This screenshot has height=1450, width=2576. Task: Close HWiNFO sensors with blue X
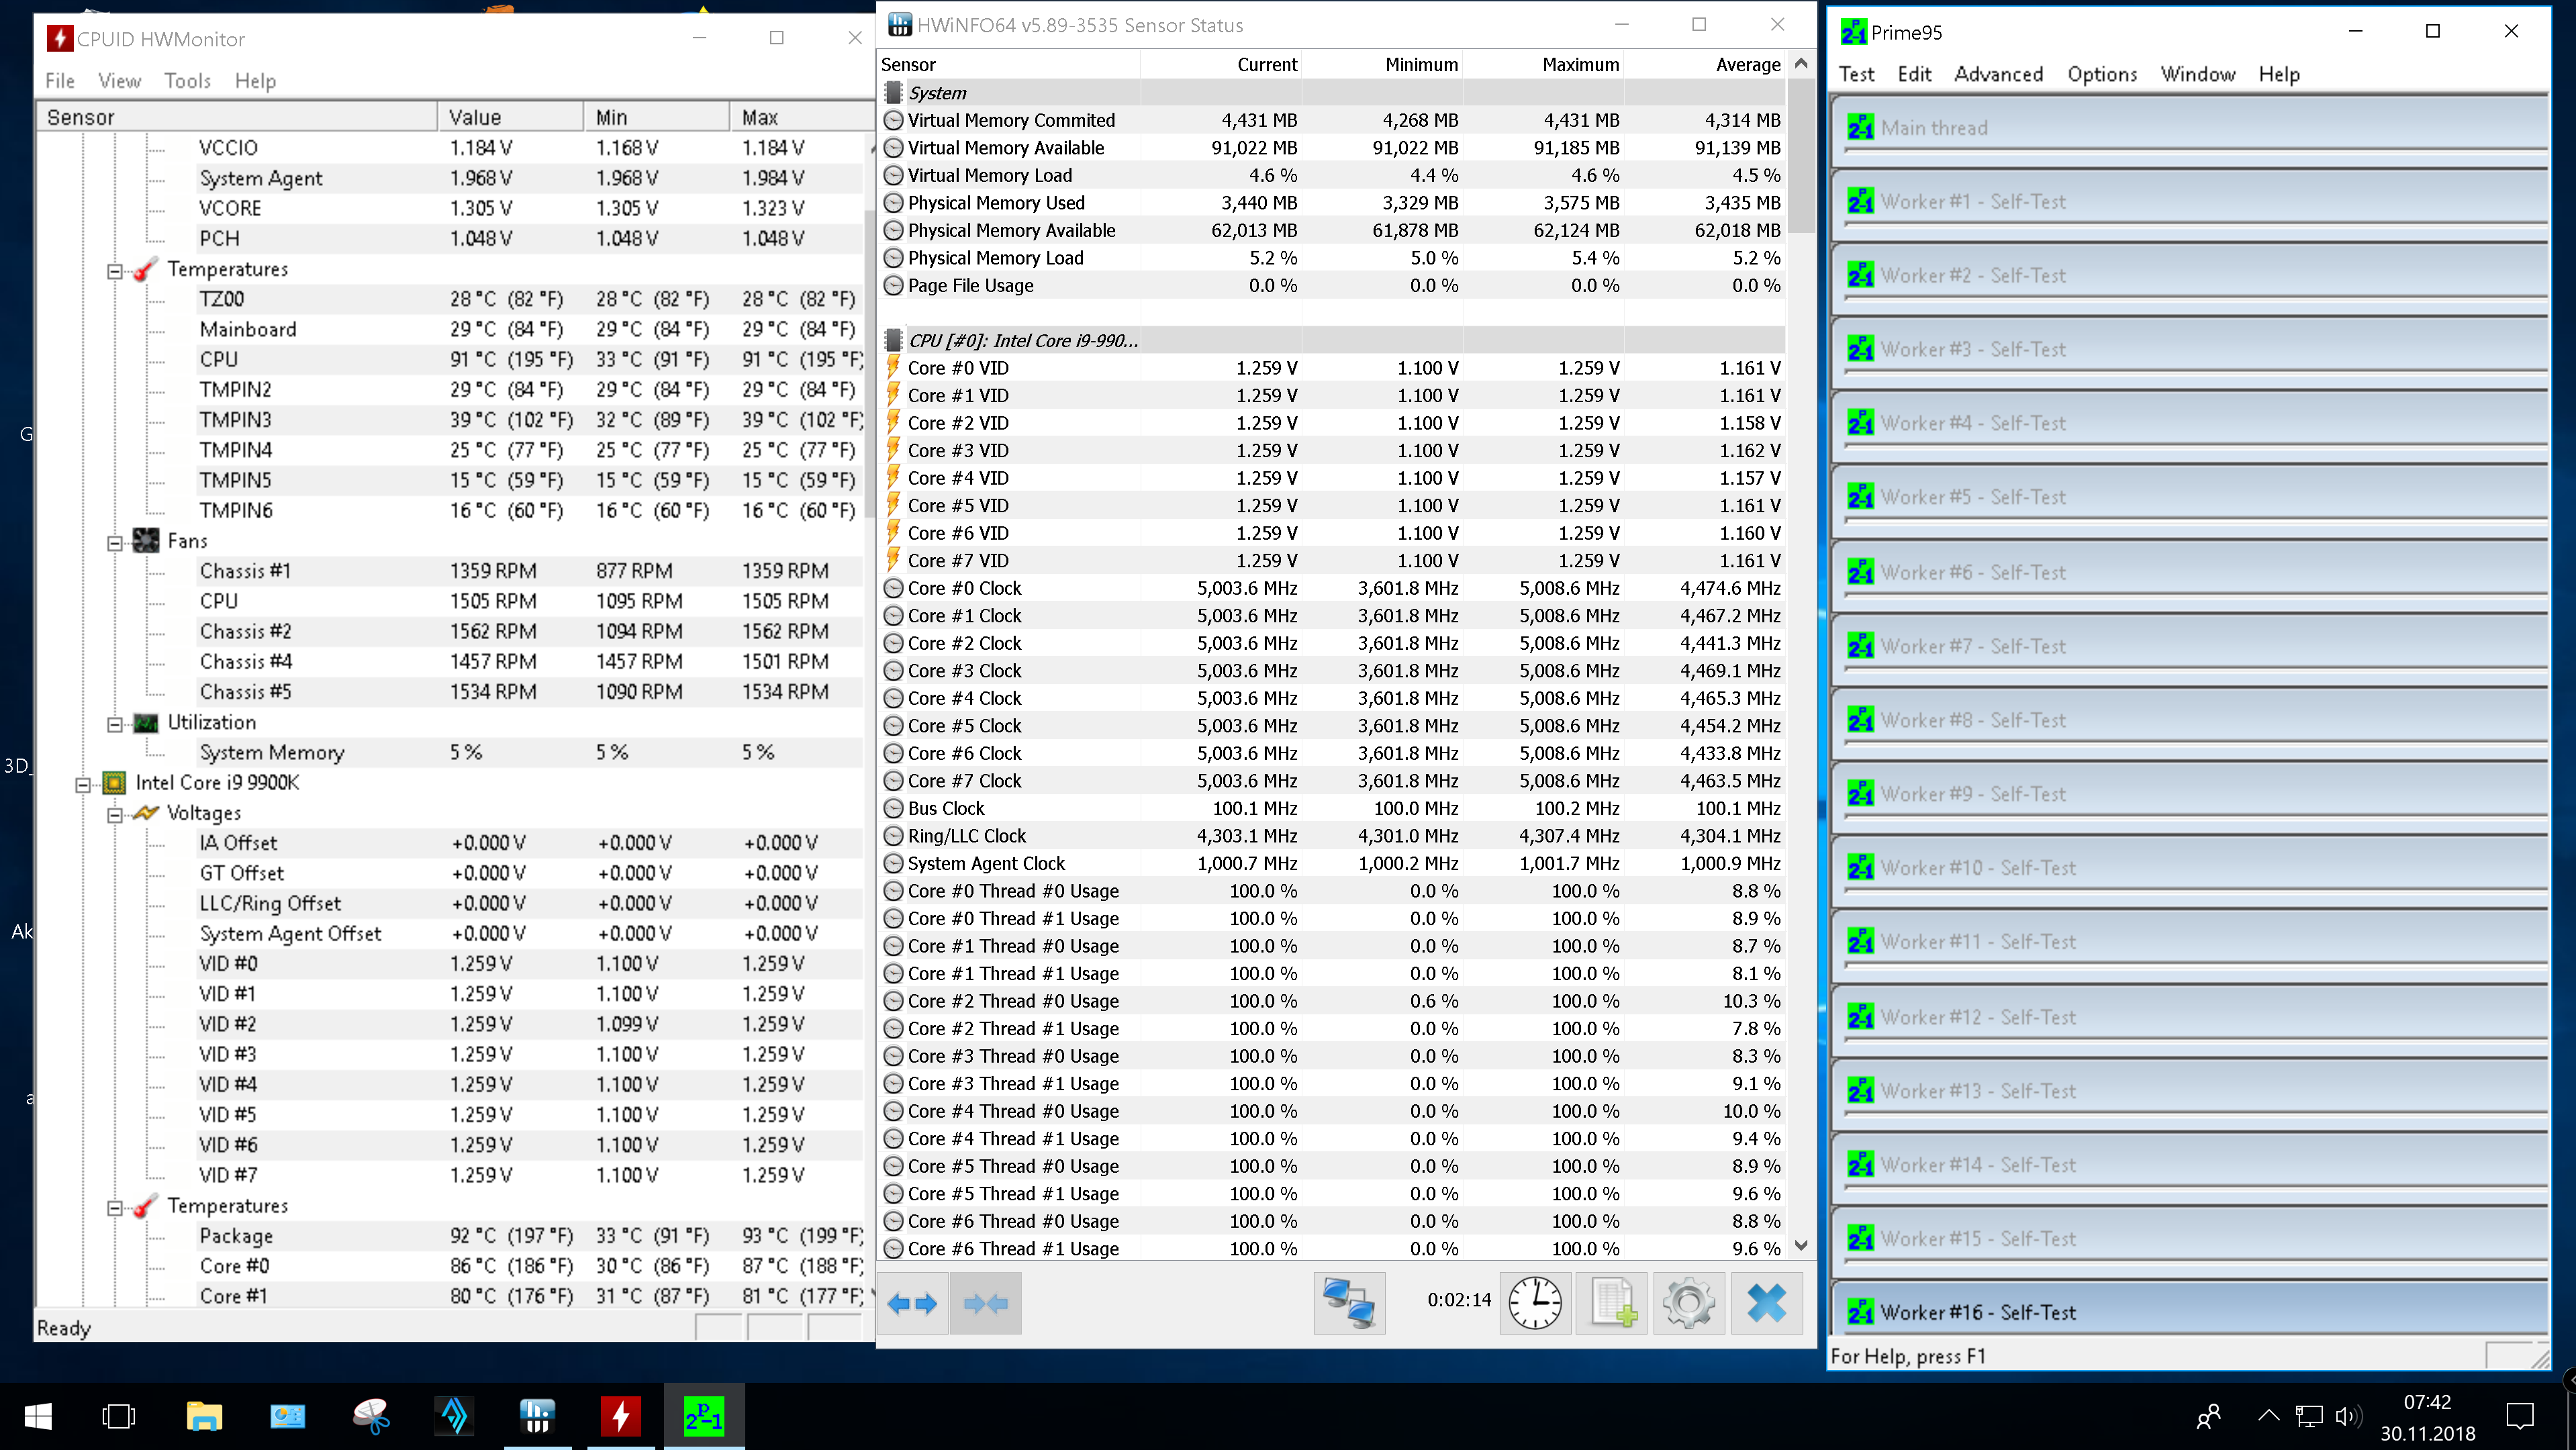1767,1303
